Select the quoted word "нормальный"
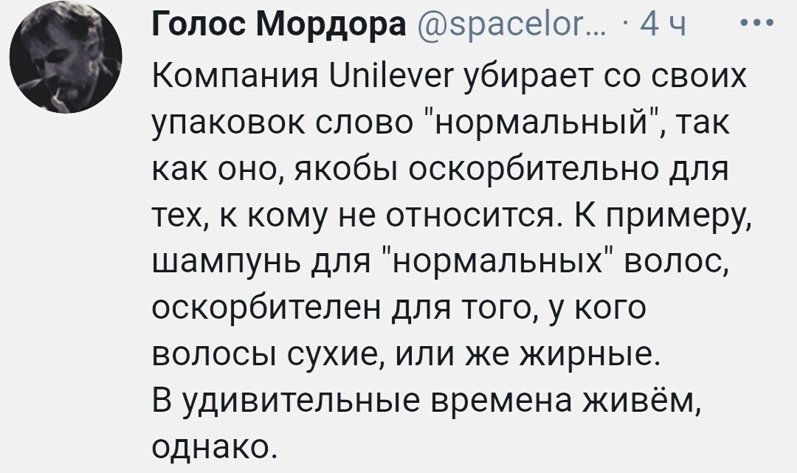The image size is (797, 473). (542, 123)
